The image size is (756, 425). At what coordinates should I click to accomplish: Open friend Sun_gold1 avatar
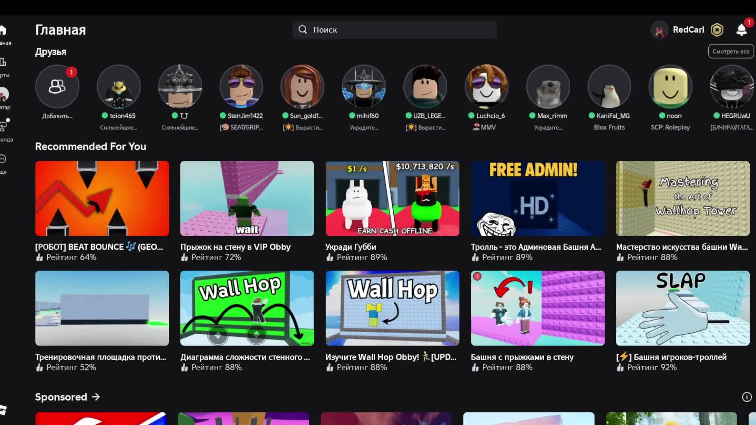302,87
